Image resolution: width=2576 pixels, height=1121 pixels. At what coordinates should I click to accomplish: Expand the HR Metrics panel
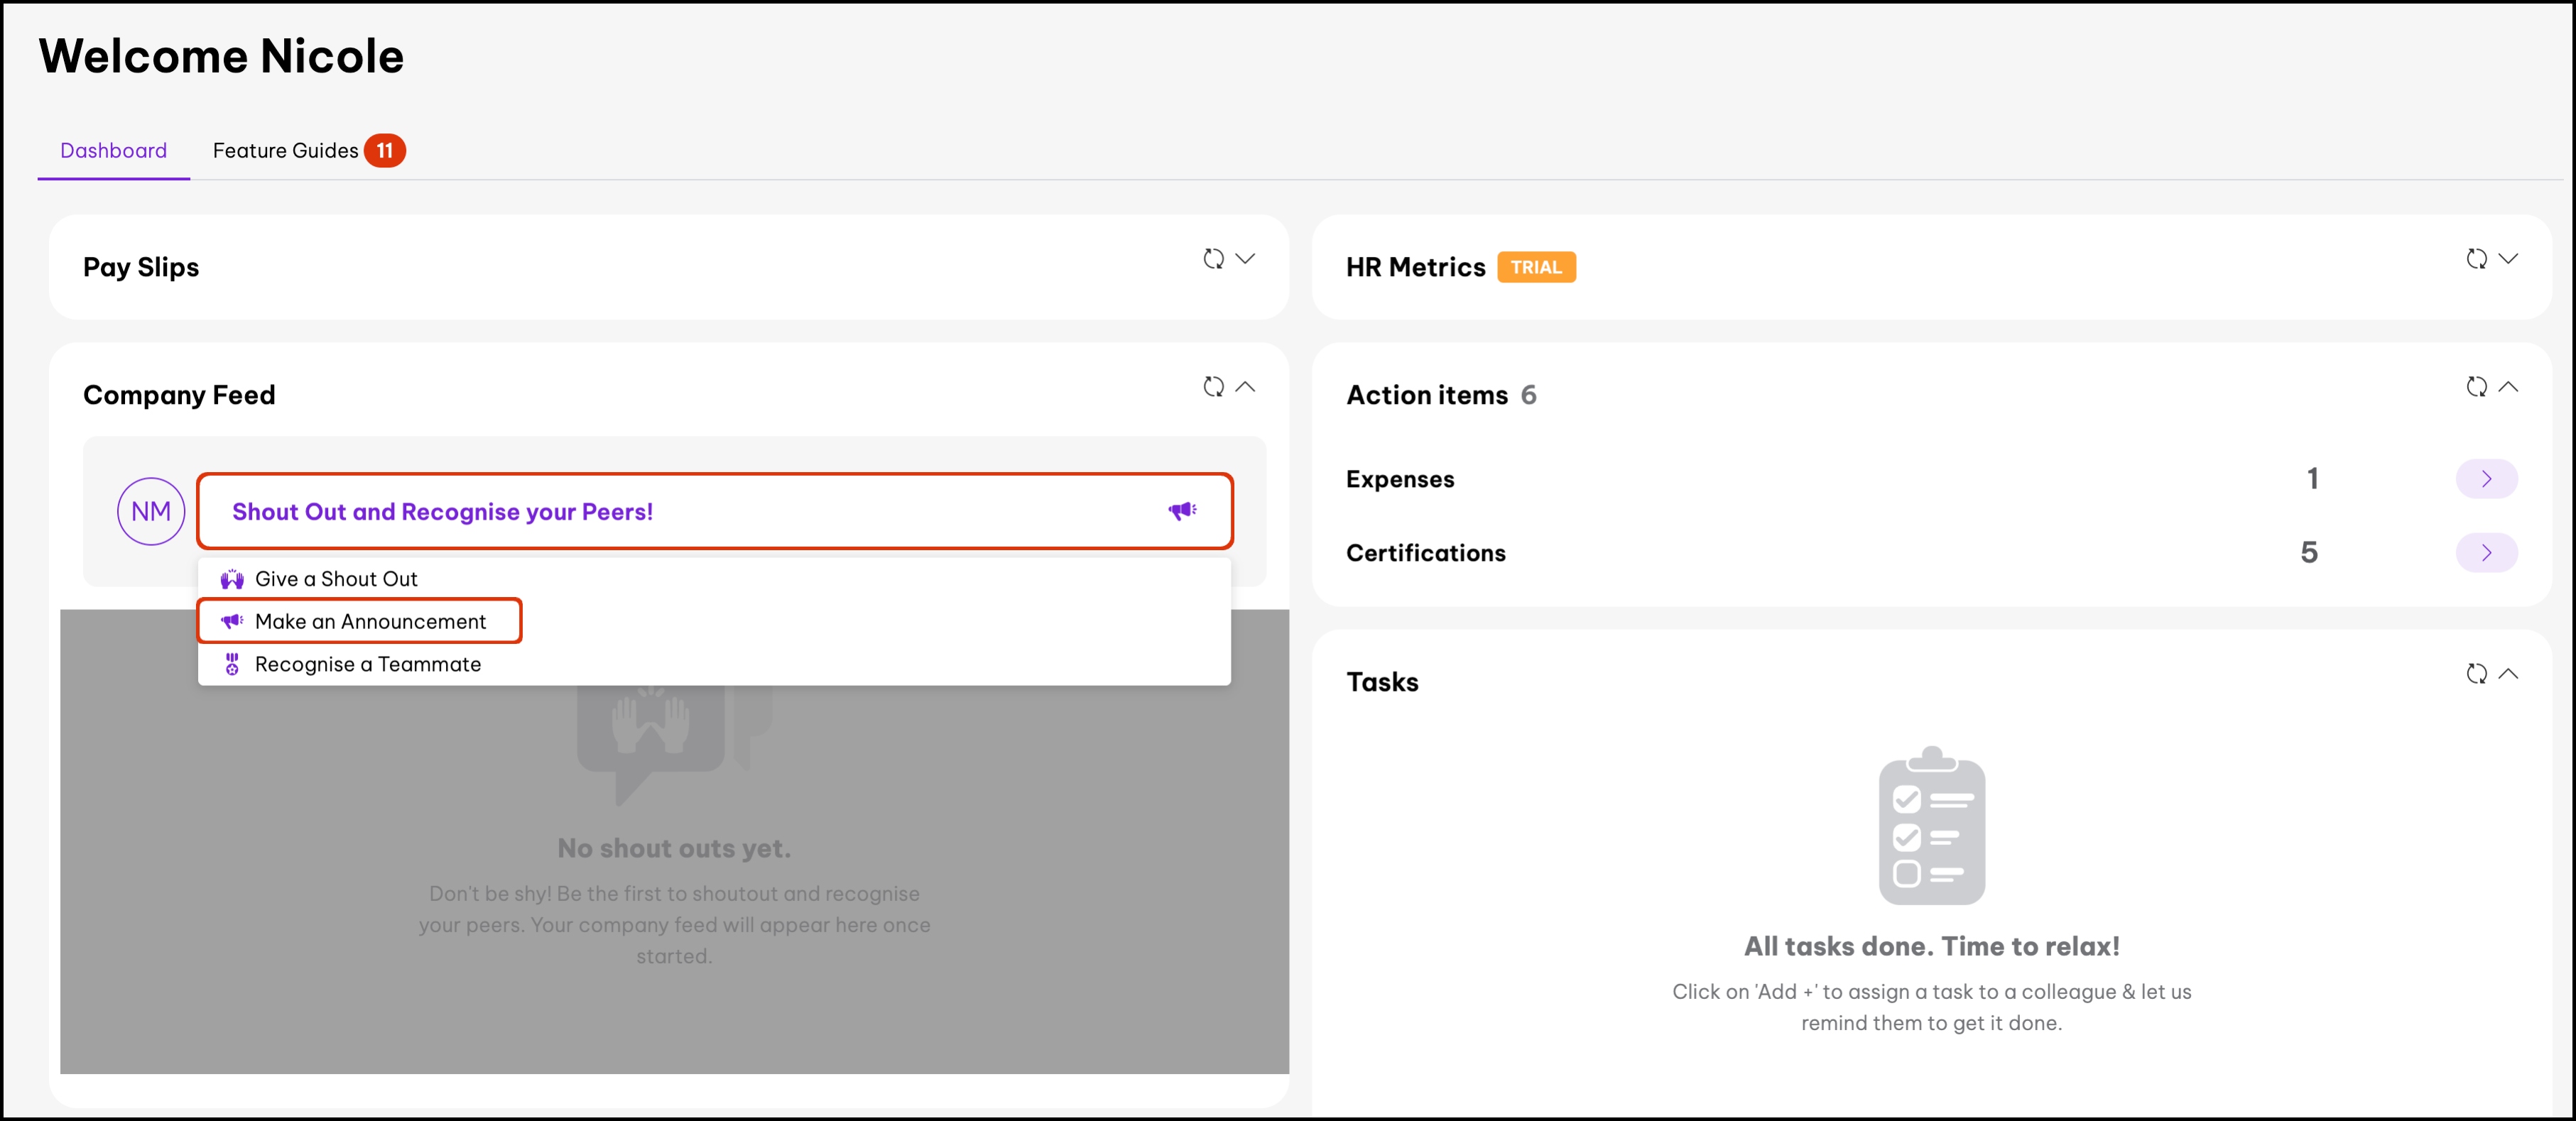(2508, 259)
